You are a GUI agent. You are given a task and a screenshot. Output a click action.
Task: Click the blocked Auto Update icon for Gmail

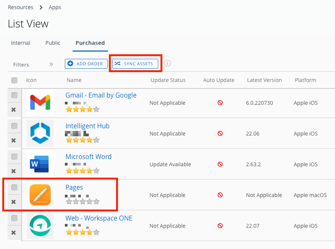(220, 103)
